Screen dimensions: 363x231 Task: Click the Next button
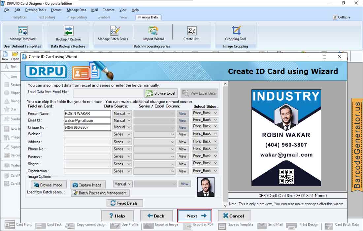(195, 216)
